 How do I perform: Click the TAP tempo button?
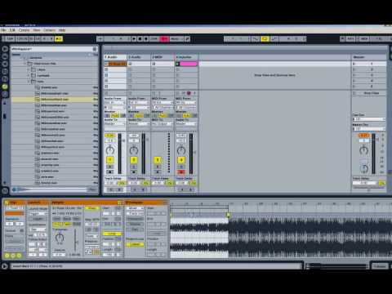(x=10, y=39)
